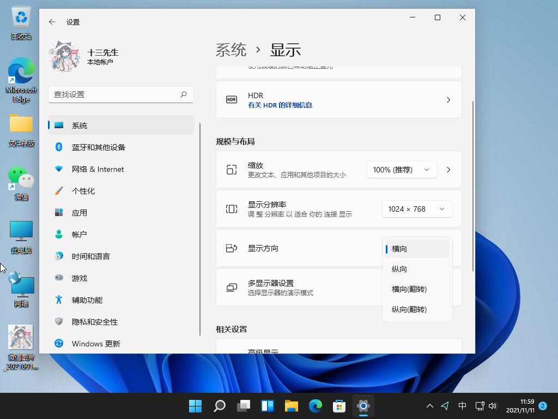Expand the HDR settings row
Image resolution: width=558 pixels, height=419 pixels.
pos(448,99)
